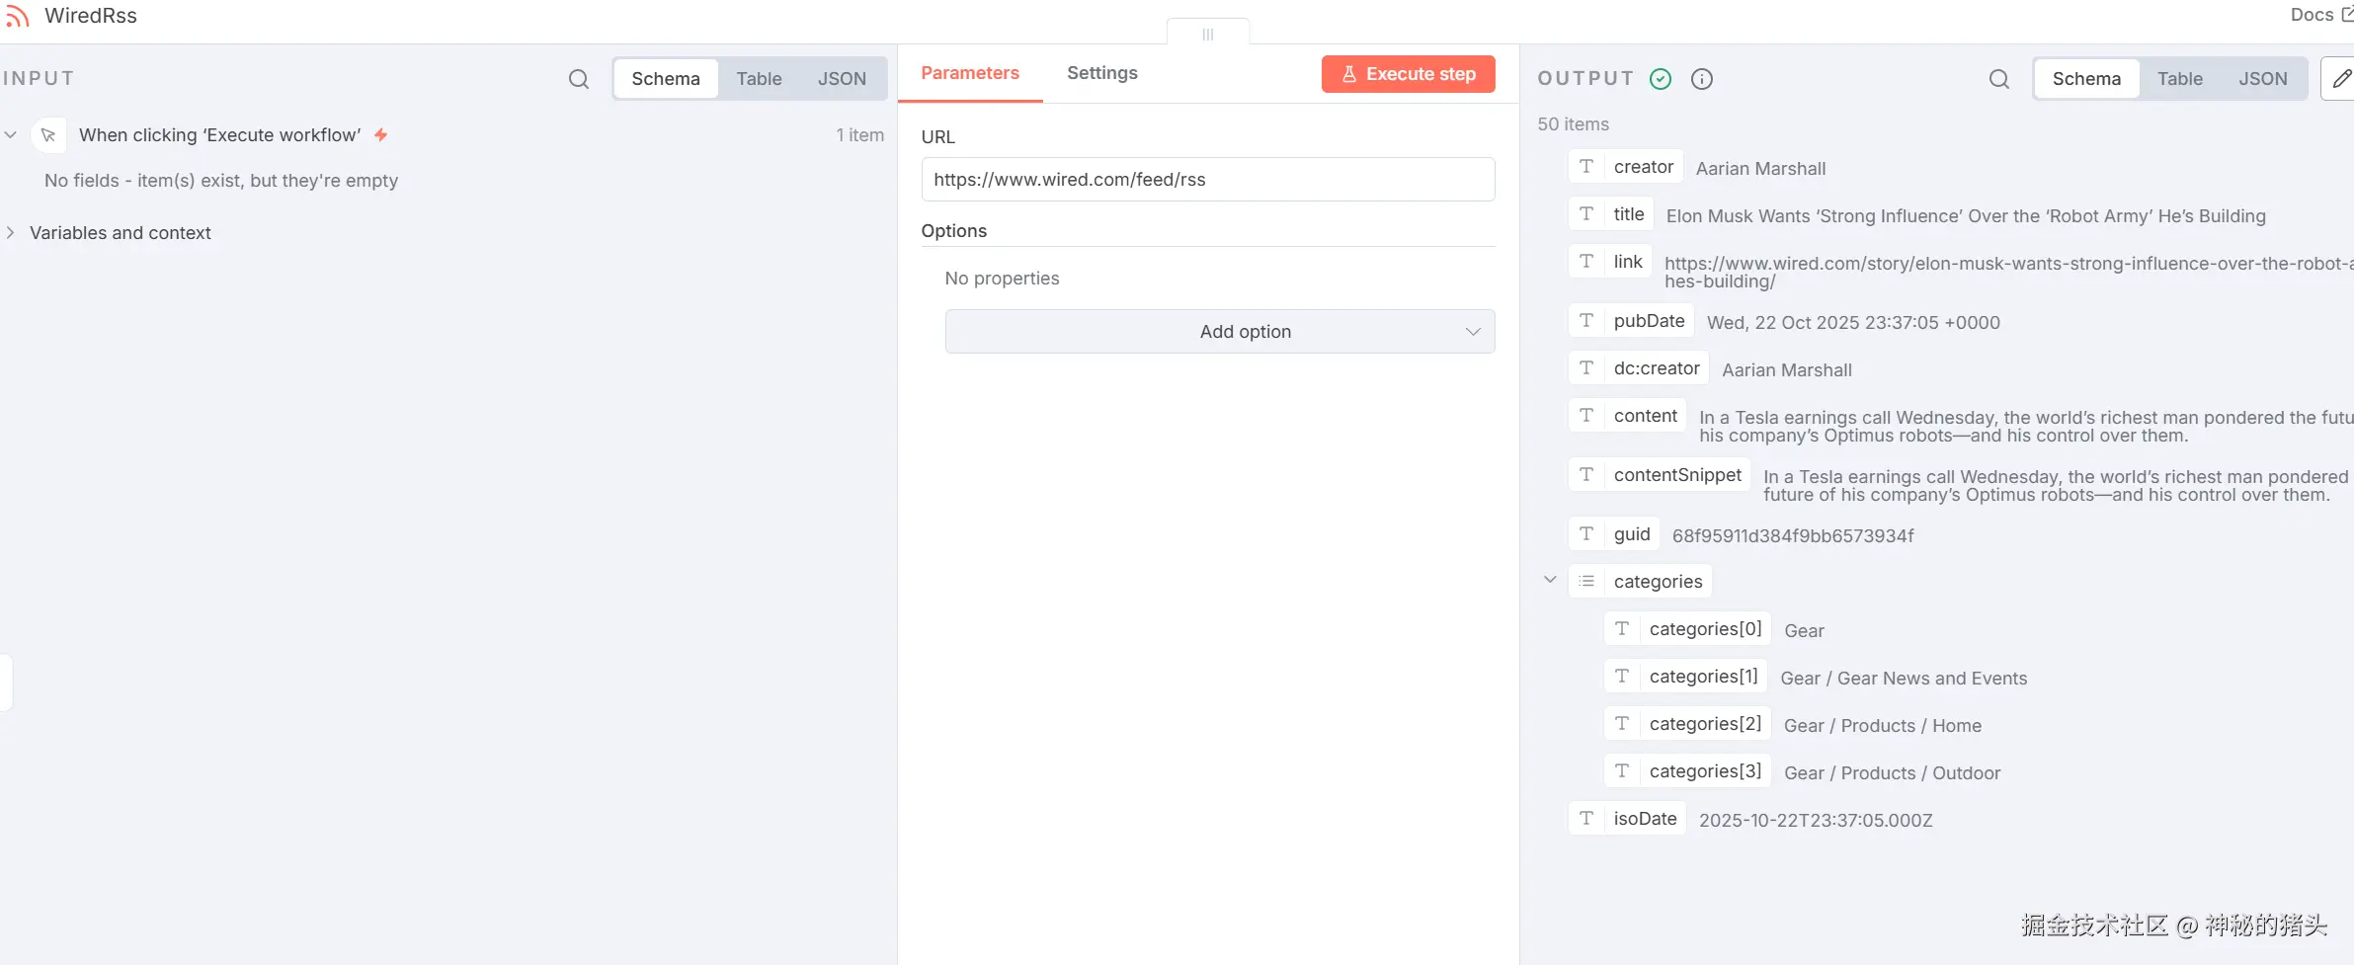Click the isoDate field type icon
The image size is (2354, 965).
click(x=1586, y=819)
